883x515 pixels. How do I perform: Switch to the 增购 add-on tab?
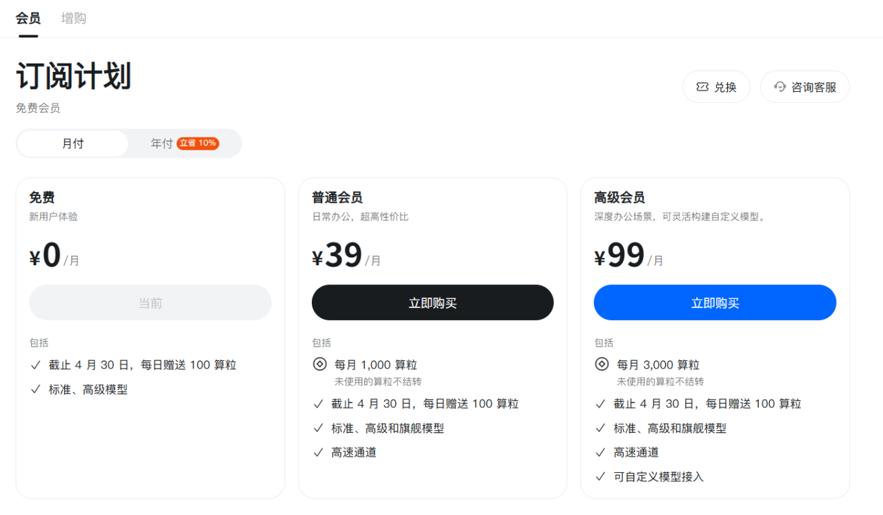click(x=74, y=19)
